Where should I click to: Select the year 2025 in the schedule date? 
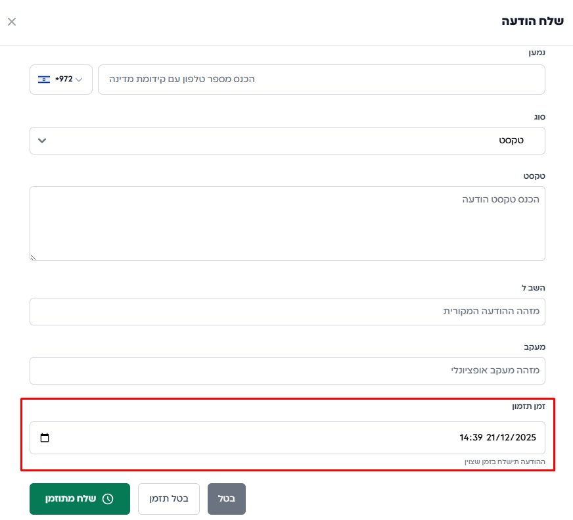[526, 438]
